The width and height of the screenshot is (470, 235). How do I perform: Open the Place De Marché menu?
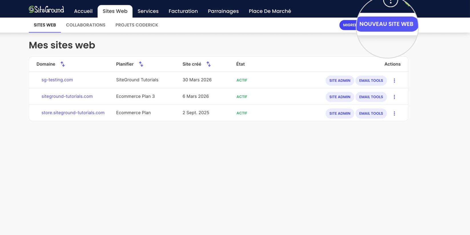tap(270, 11)
